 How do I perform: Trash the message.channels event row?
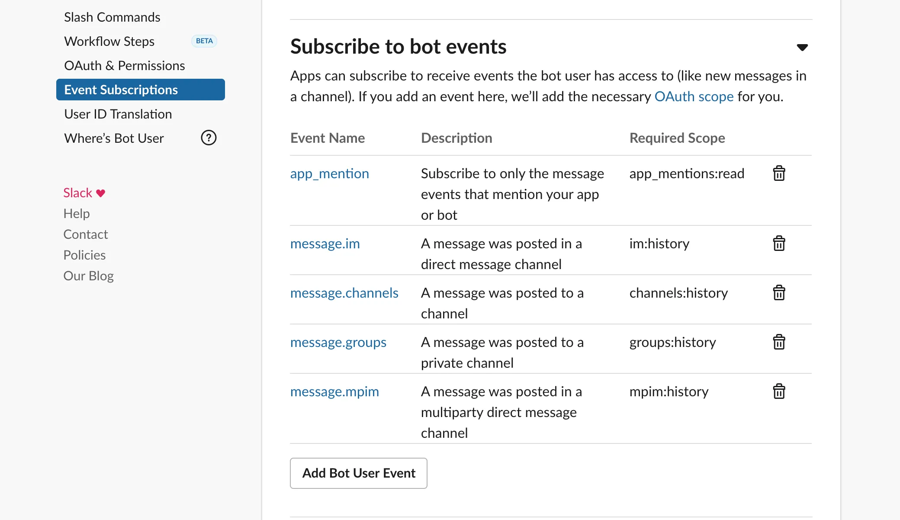779,293
